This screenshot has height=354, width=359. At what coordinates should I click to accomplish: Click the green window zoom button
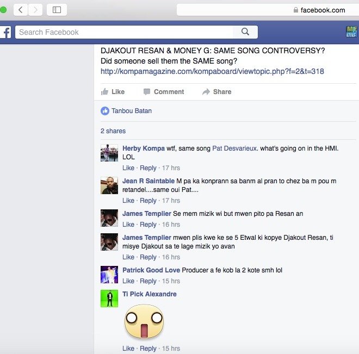pos(3,10)
